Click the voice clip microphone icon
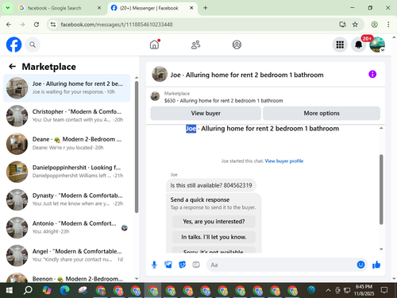Screen dimensions: 397x298 (154, 265)
